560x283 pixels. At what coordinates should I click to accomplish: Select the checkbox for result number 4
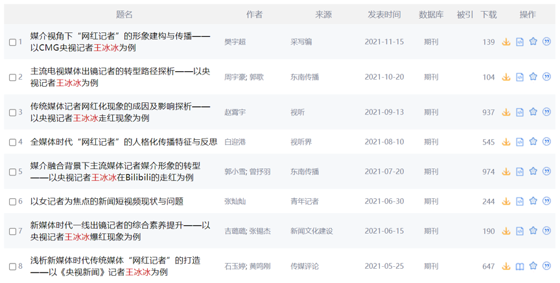tap(12, 142)
